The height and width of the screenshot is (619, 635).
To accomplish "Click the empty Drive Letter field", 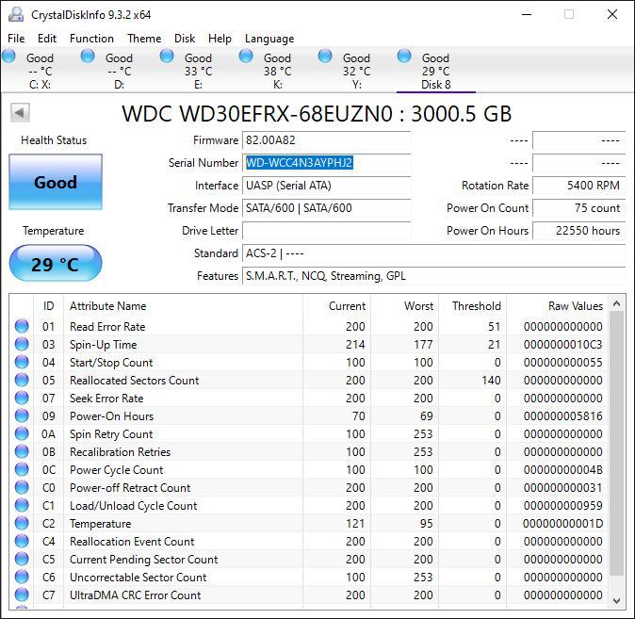I will (326, 231).
